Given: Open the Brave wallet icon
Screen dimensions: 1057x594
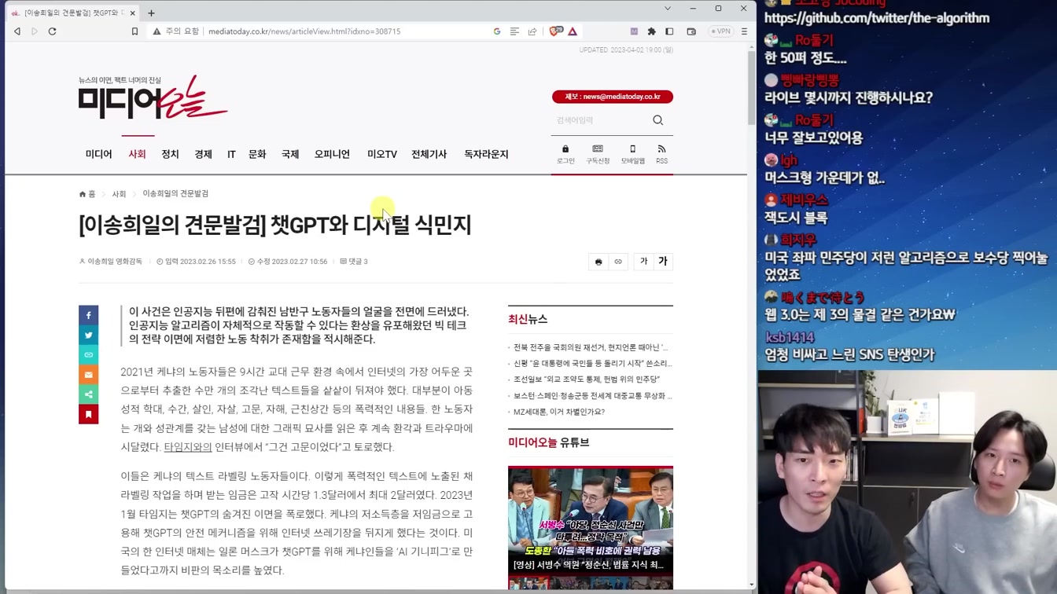Looking at the screenshot, I should (x=691, y=31).
